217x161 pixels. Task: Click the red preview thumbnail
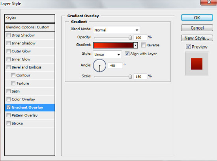click(196, 64)
